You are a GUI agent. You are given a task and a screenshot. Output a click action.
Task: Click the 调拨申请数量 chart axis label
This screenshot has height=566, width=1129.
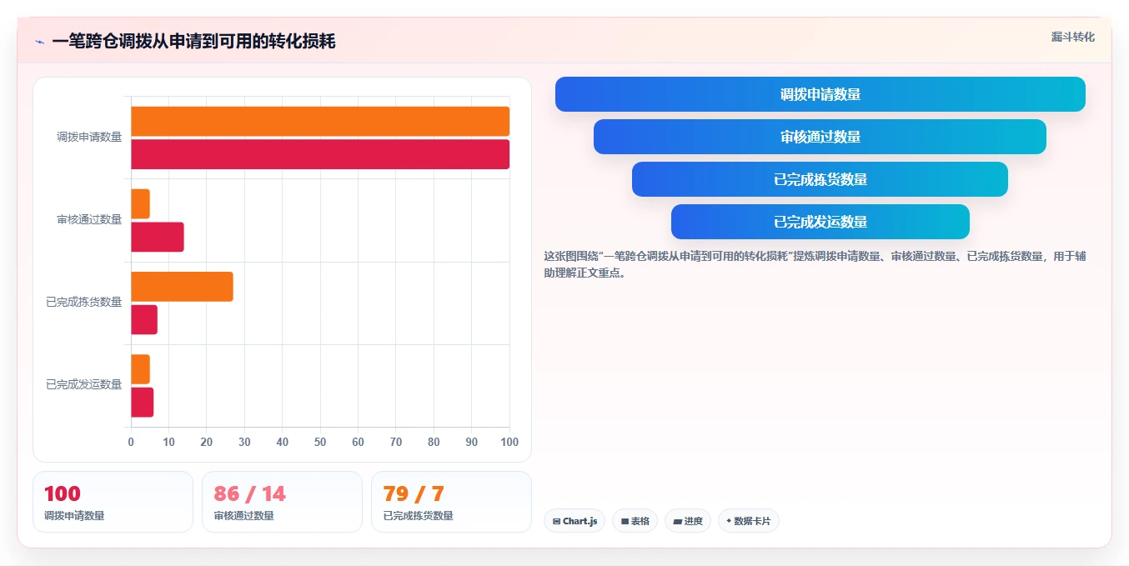(89, 137)
